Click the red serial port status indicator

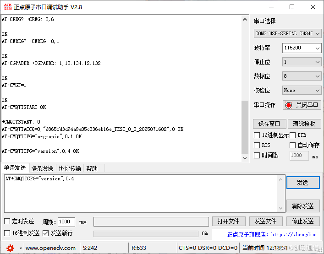tap(289, 105)
